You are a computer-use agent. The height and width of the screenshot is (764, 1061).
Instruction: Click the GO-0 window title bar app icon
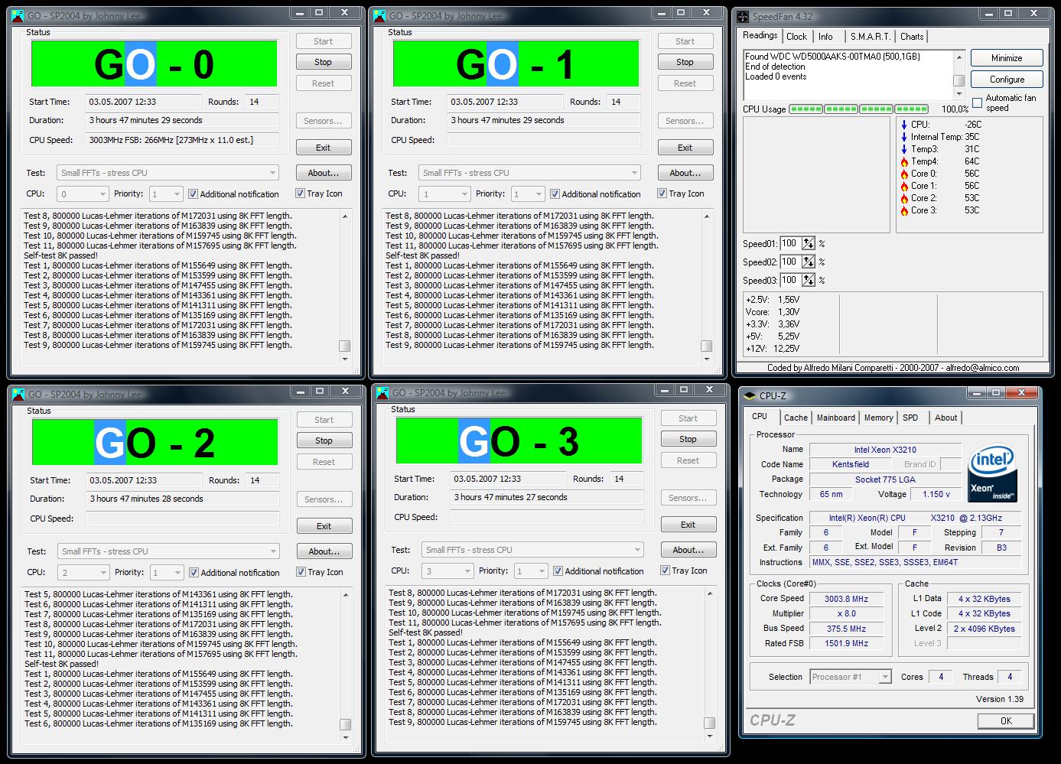tap(18, 15)
